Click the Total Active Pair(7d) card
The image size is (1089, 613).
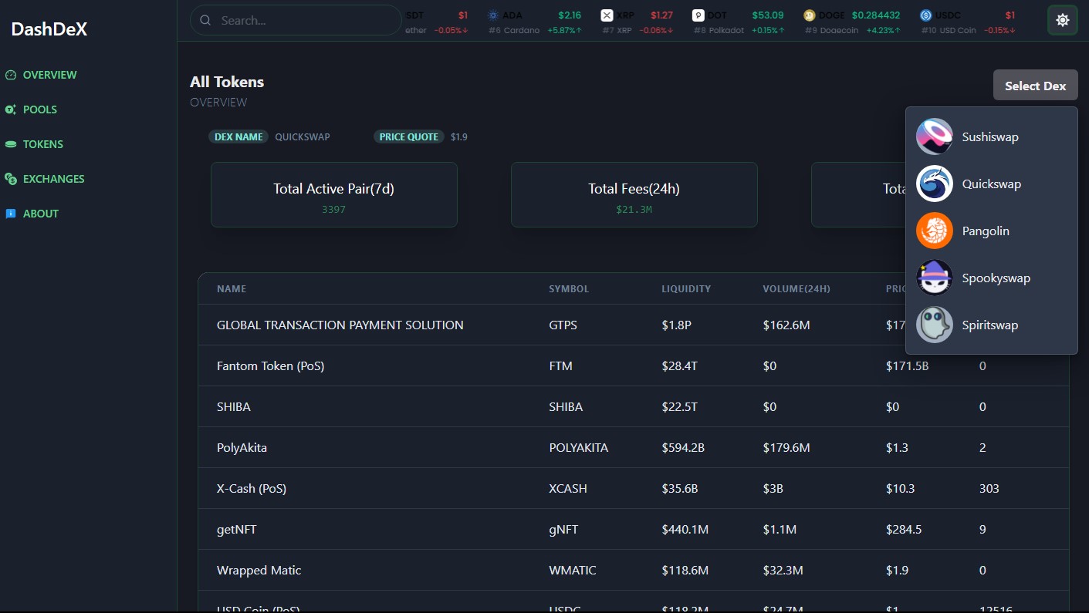coord(334,194)
